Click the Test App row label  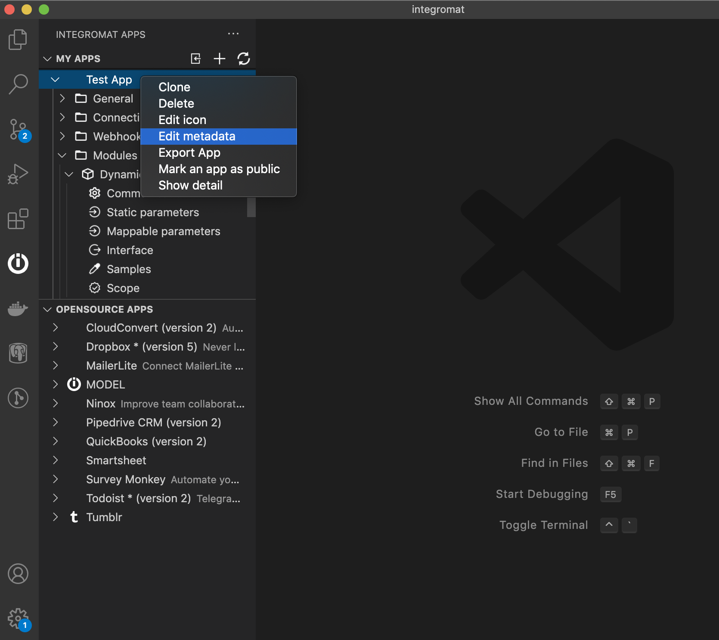tap(109, 79)
